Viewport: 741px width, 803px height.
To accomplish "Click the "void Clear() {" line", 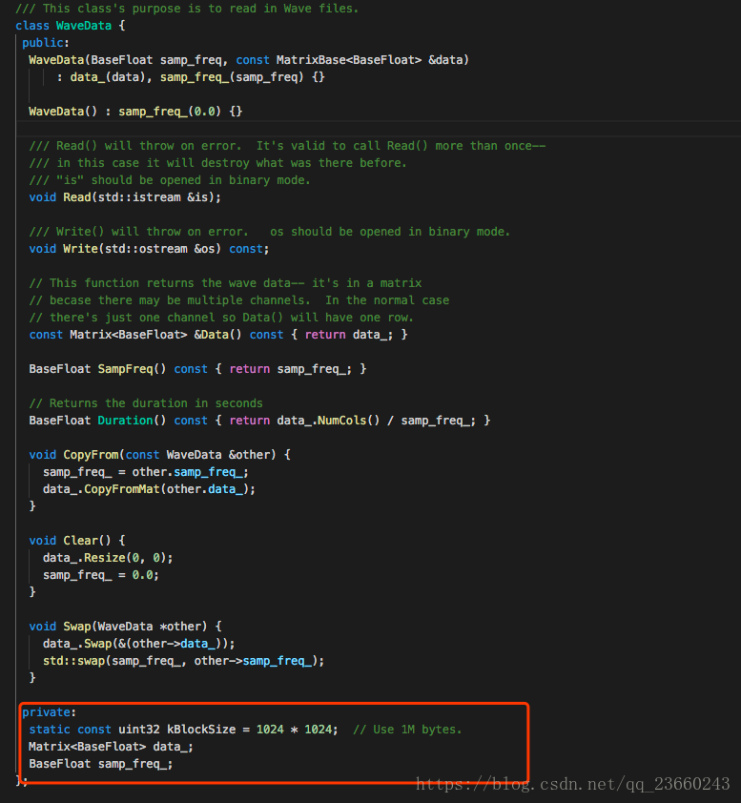I will [x=77, y=541].
